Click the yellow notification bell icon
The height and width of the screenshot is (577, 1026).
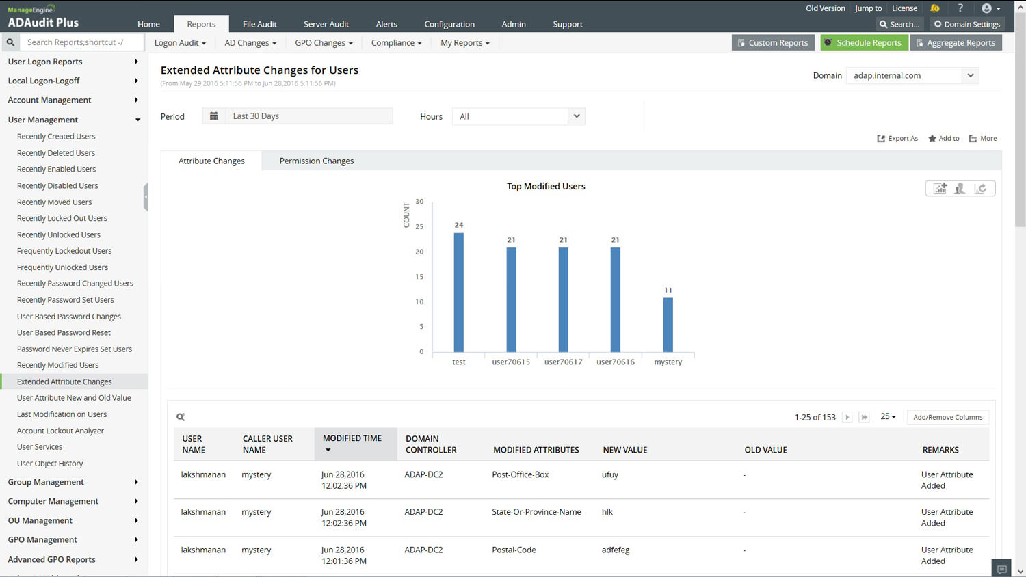[x=934, y=8]
